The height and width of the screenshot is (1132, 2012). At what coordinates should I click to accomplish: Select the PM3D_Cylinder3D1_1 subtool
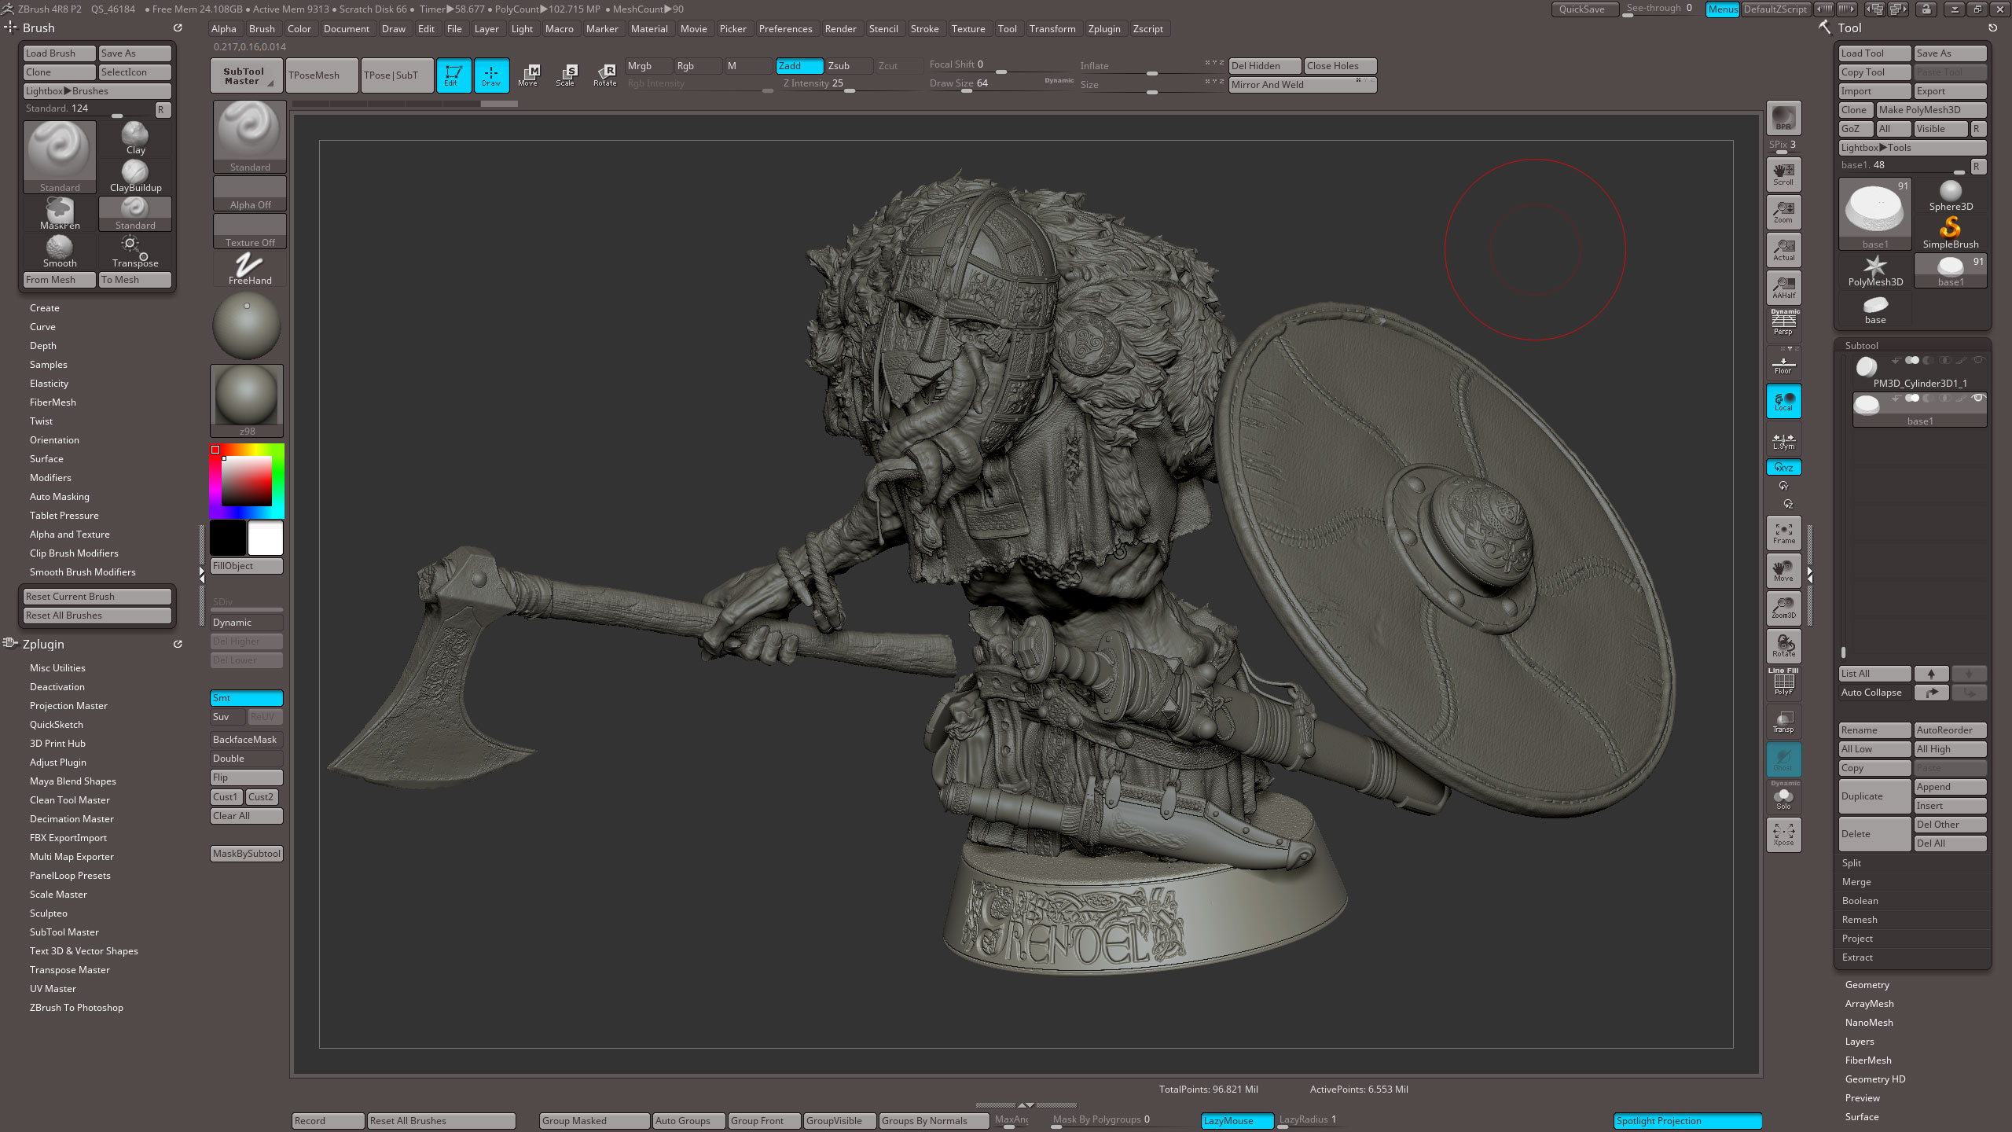point(1919,372)
